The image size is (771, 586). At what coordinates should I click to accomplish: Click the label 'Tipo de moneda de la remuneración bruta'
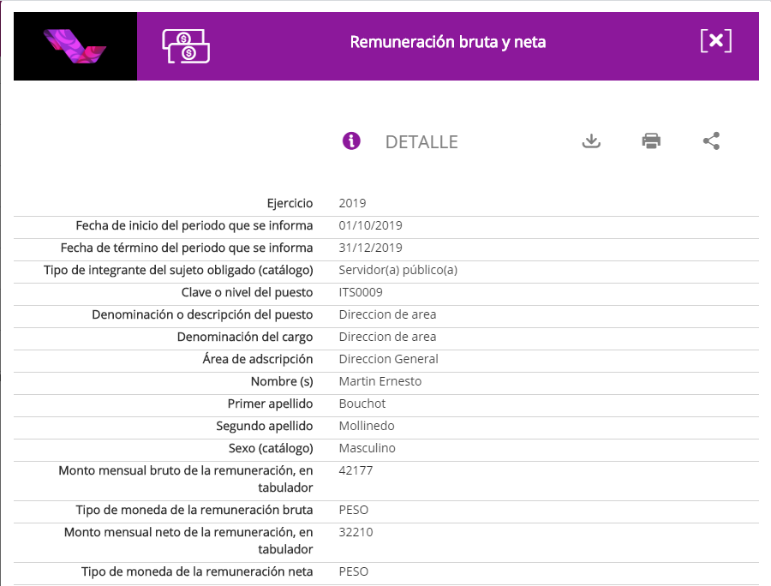194,510
